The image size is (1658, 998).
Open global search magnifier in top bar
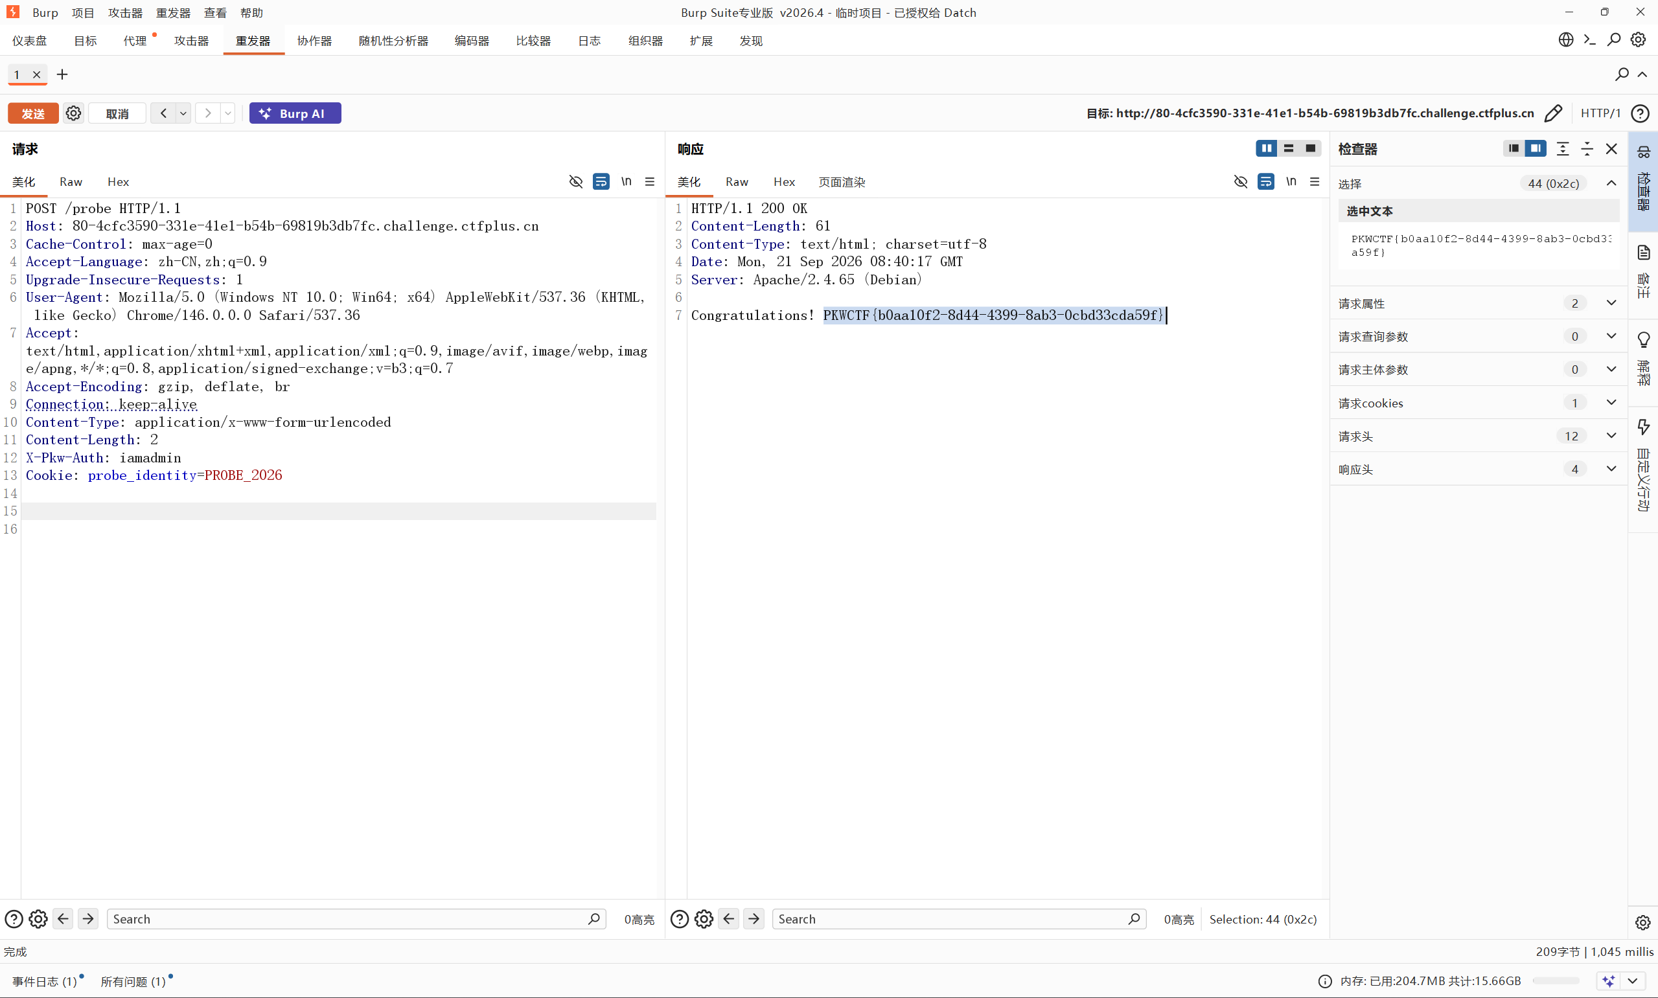coord(1613,40)
